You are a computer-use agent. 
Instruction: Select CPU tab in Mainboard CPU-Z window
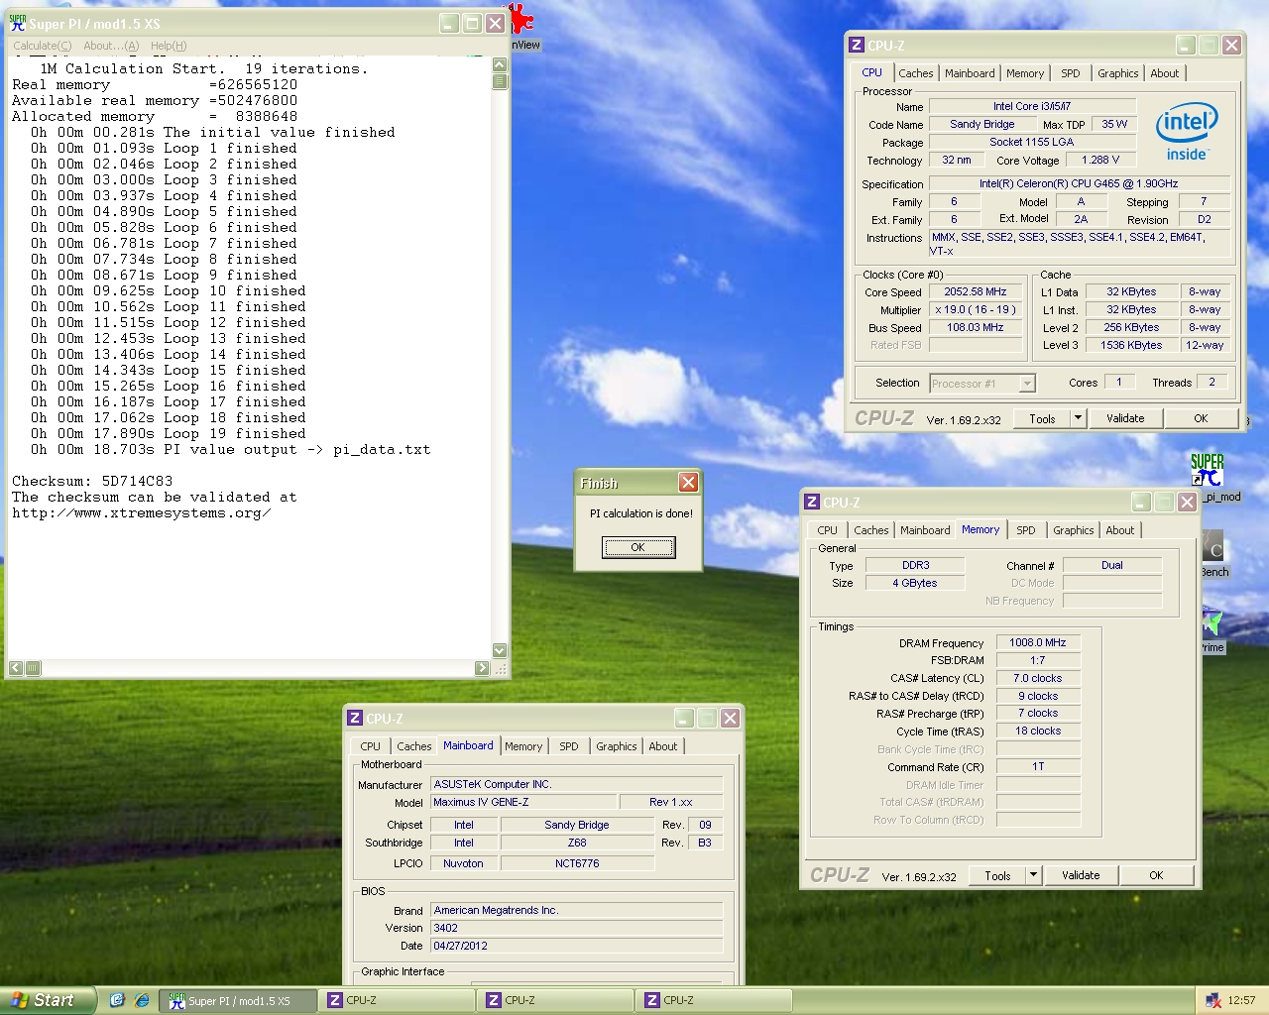coord(370,746)
